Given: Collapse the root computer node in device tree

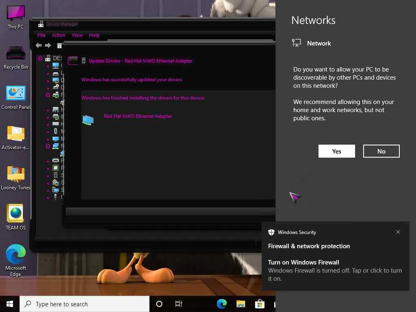Looking at the screenshot, I should click(40, 58).
